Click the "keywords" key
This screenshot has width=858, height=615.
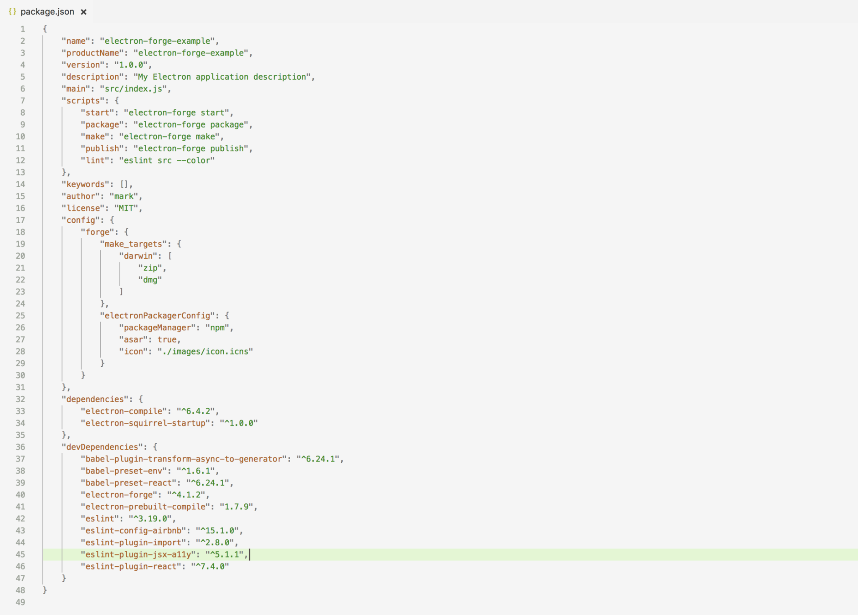tap(86, 184)
